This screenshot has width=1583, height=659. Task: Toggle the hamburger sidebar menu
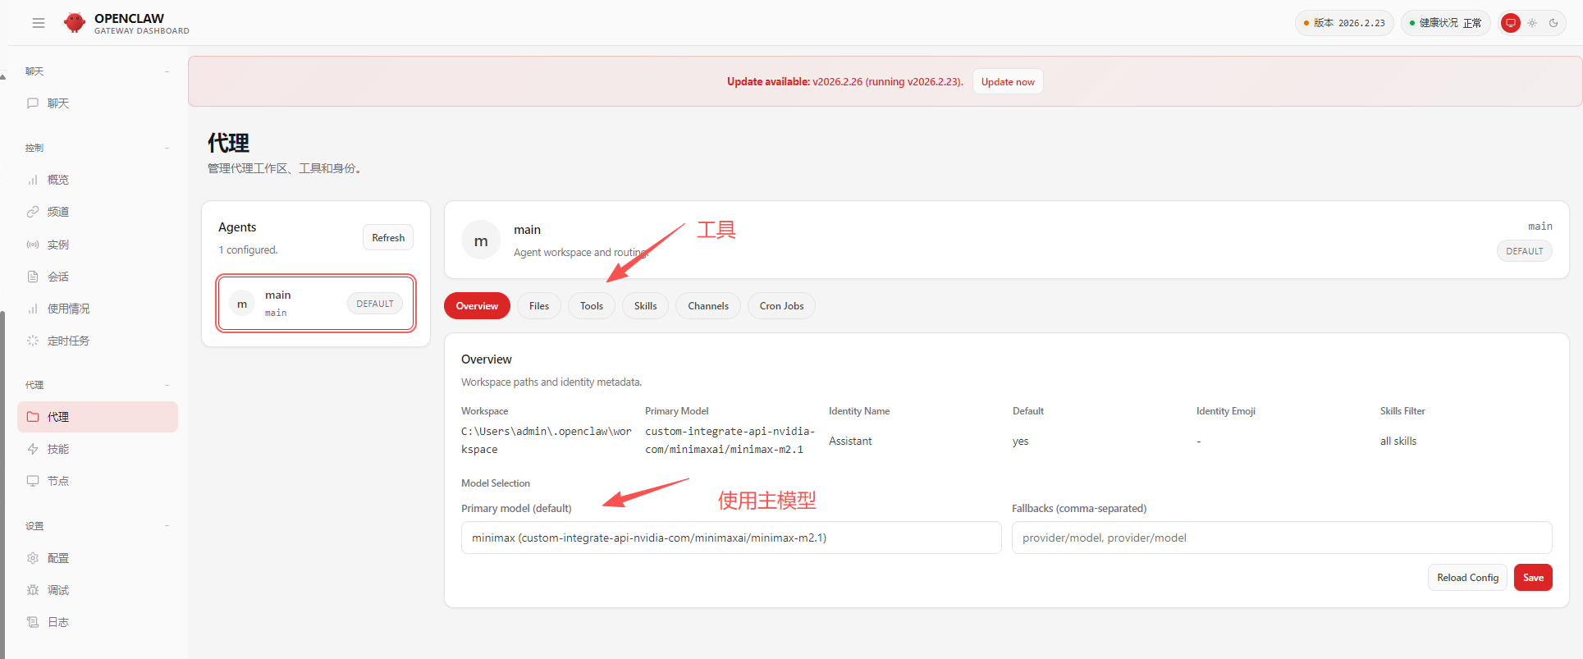[39, 23]
